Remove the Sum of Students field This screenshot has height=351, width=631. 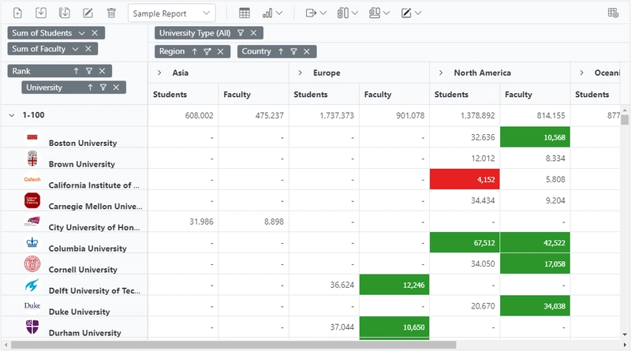point(95,33)
